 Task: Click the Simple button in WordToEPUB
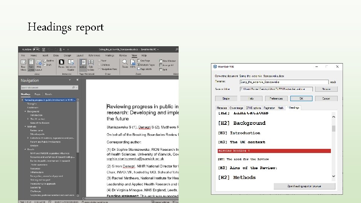point(226,98)
